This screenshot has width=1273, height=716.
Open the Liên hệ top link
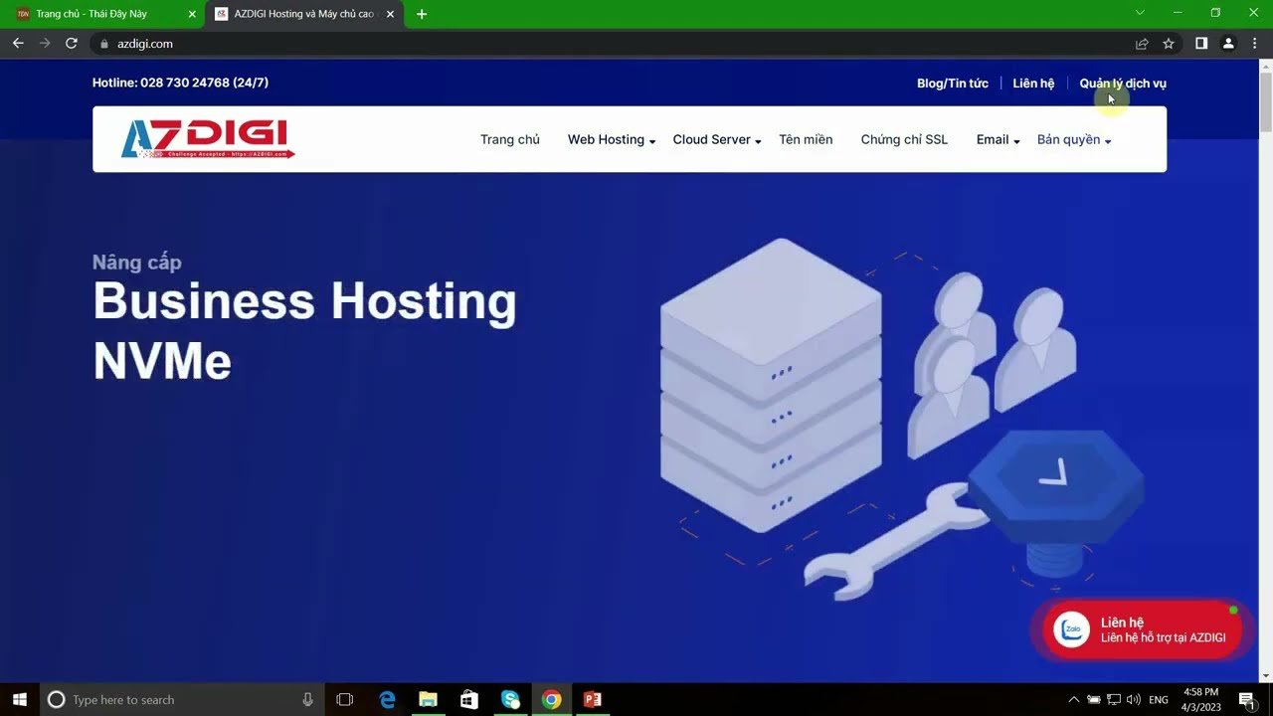[x=1033, y=84]
